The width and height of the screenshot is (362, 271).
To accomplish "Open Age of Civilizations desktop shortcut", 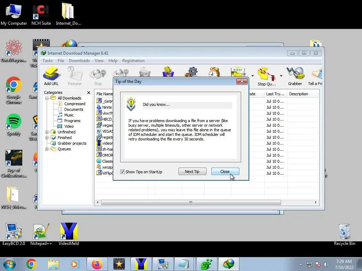I will tap(14, 164).
